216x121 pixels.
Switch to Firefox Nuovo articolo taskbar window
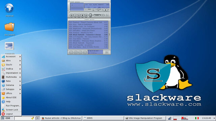61,118
